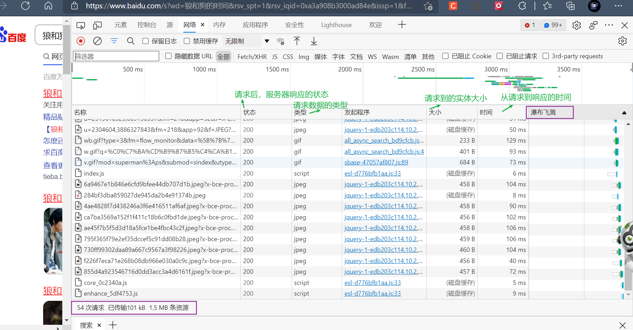Toggle device emulation icon
Image resolution: width=633 pixels, height=330 pixels.
[x=97, y=25]
